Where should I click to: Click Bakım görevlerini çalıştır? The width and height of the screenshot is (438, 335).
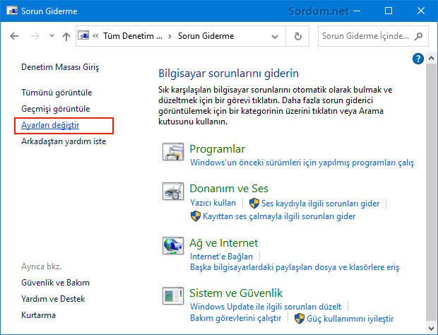point(235,318)
